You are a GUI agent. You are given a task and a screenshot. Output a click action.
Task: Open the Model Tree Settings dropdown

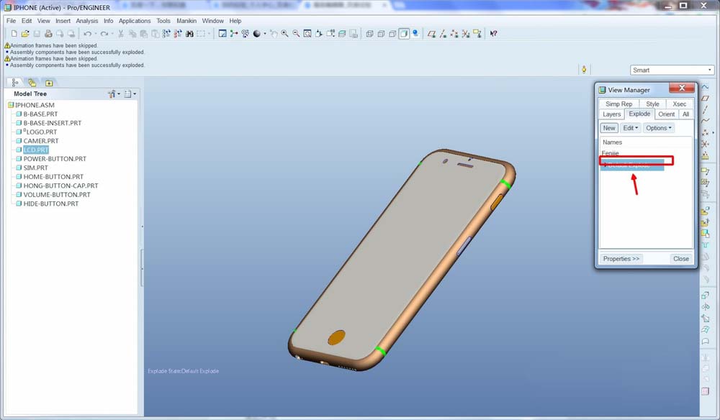tap(130, 93)
